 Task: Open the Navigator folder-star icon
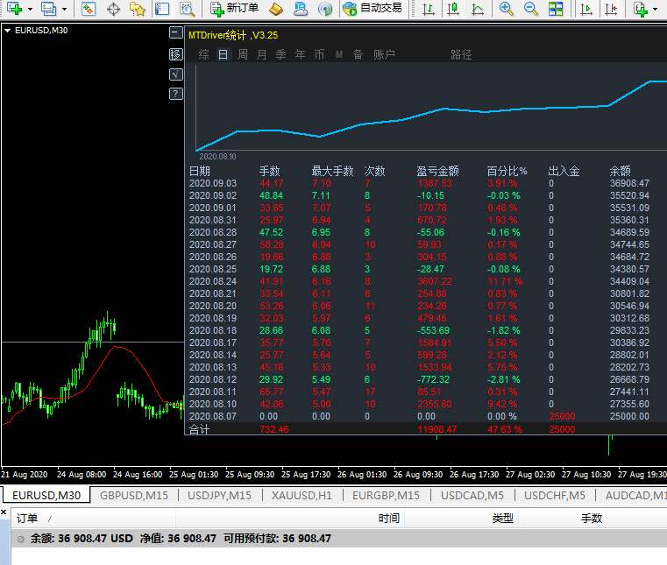point(138,9)
